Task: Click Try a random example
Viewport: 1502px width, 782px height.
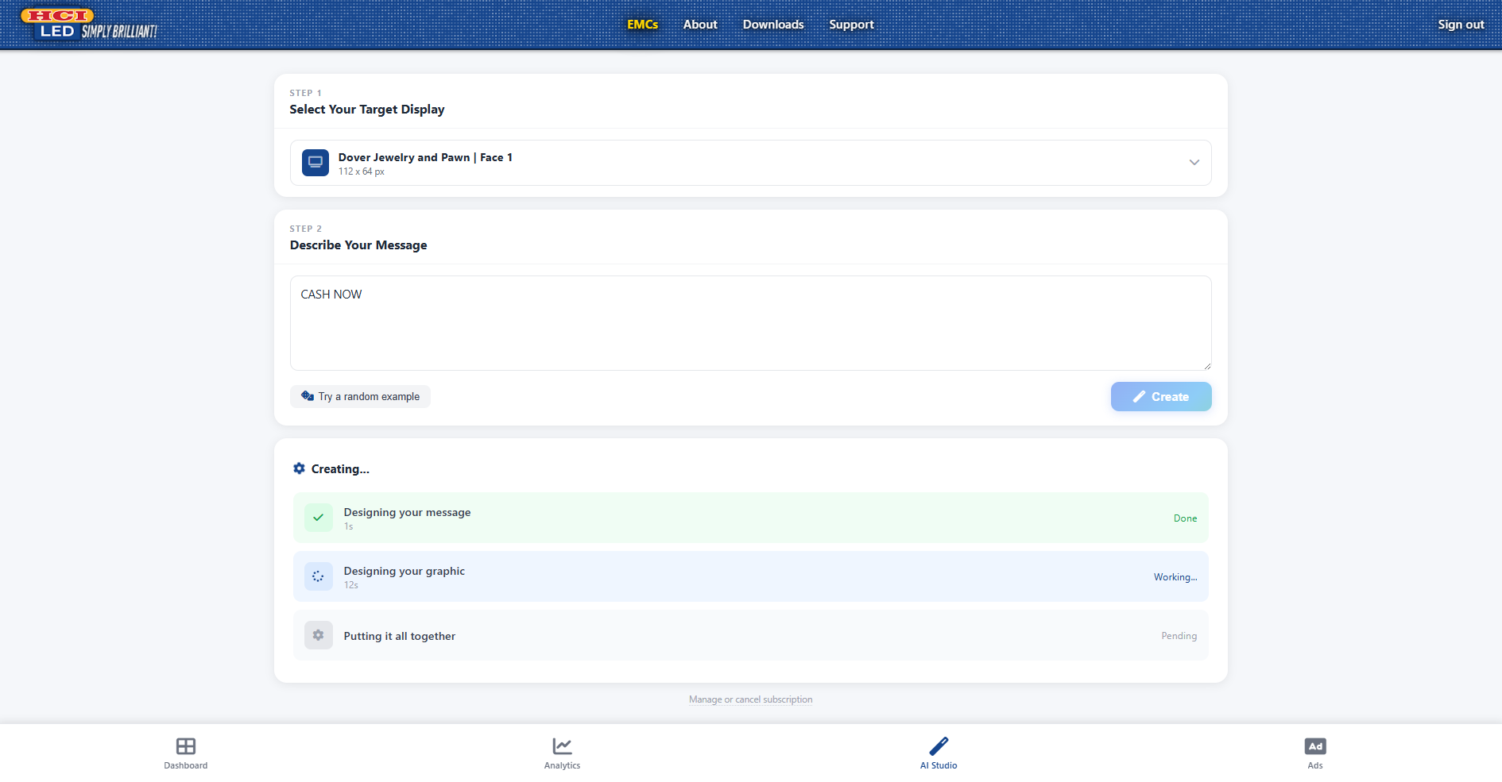Action: click(x=361, y=397)
